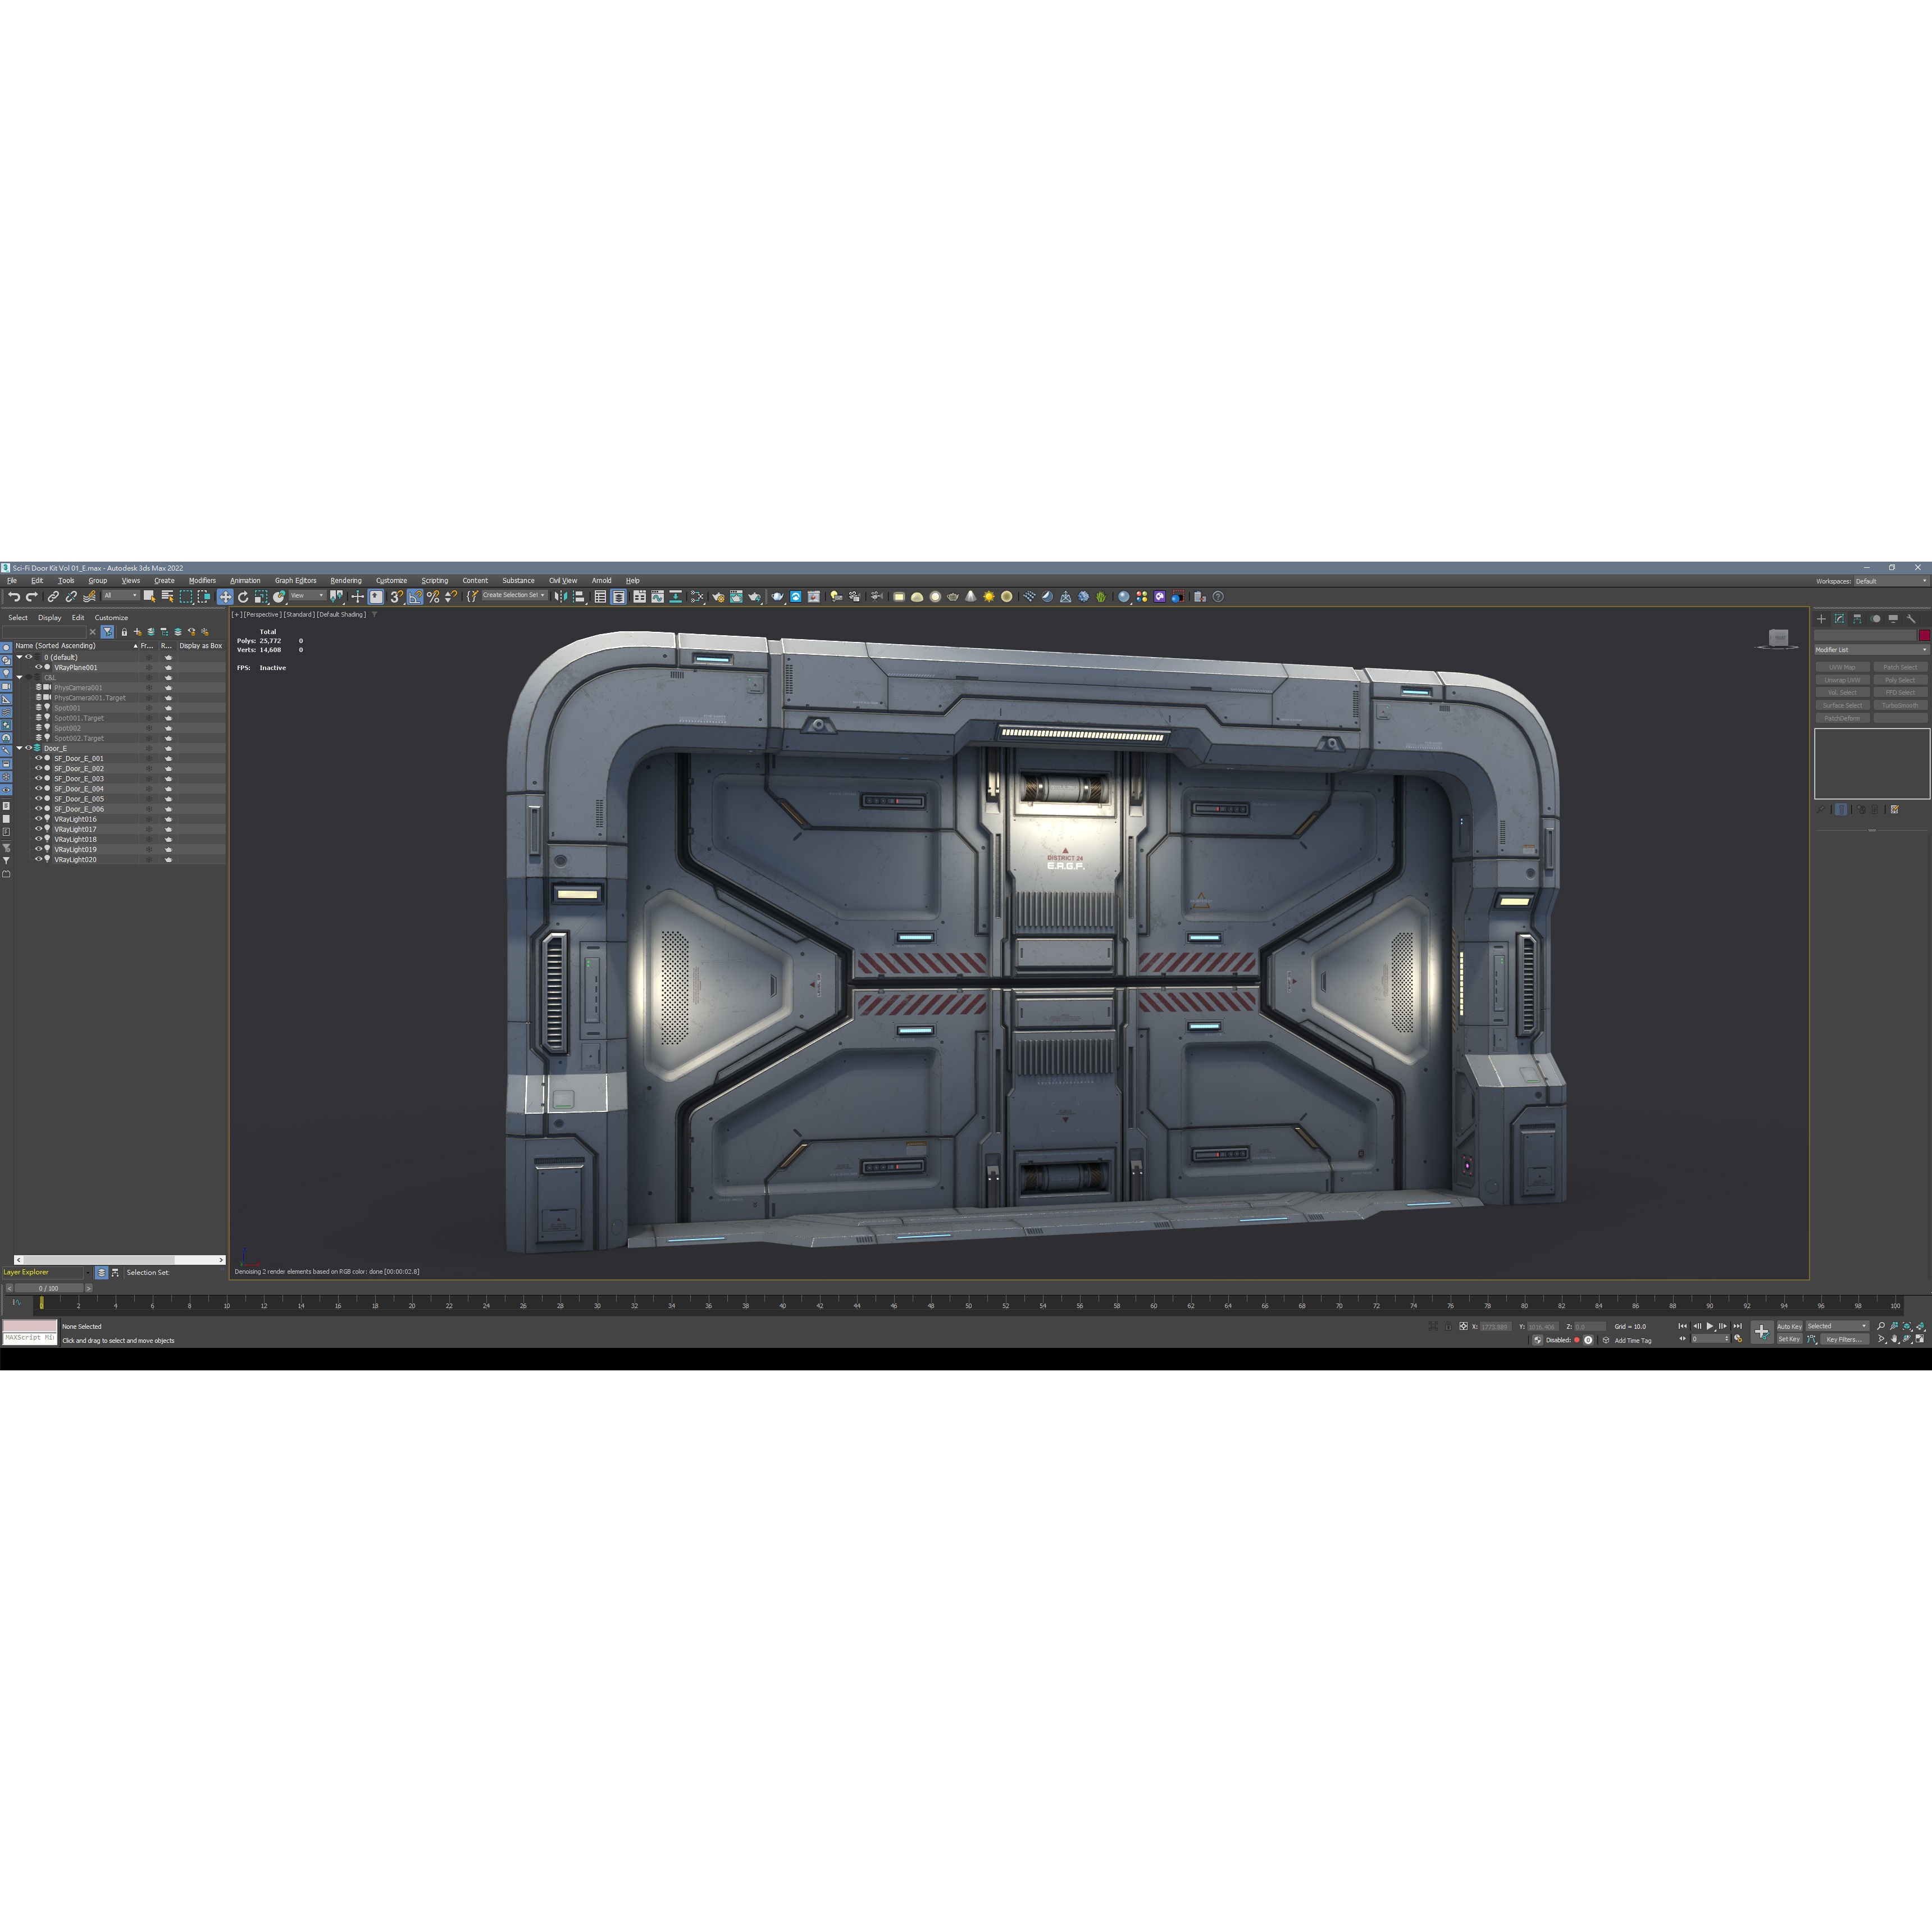
Task: Open the Rendering menu
Action: tap(346, 580)
